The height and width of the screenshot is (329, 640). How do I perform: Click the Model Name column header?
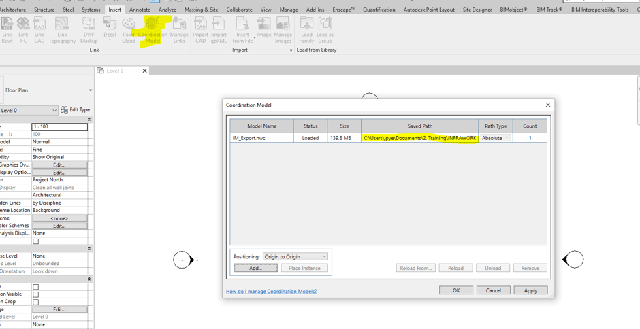[x=261, y=126]
